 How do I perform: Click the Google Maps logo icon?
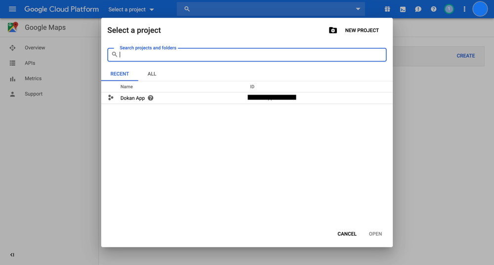[13, 27]
